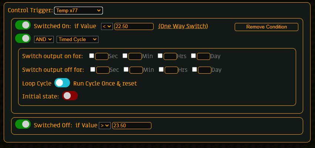315x148 pixels.
Task: Open the AND logic operator dropdown
Action: pyautogui.click(x=44, y=39)
